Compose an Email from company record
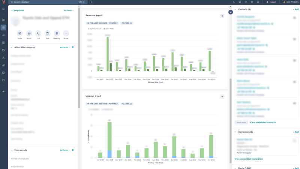Screen dimensions: 300x169 tap(29, 33)
